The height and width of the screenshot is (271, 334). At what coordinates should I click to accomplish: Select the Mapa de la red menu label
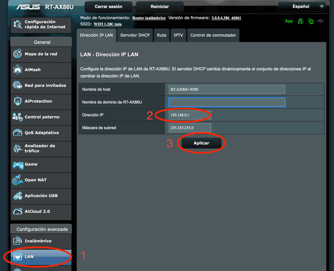coord(41,54)
